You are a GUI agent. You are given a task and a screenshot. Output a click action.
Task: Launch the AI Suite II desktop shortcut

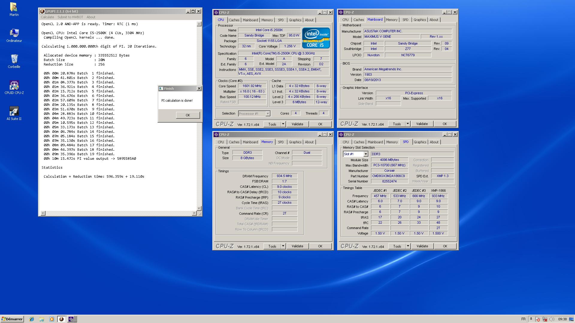point(14,113)
